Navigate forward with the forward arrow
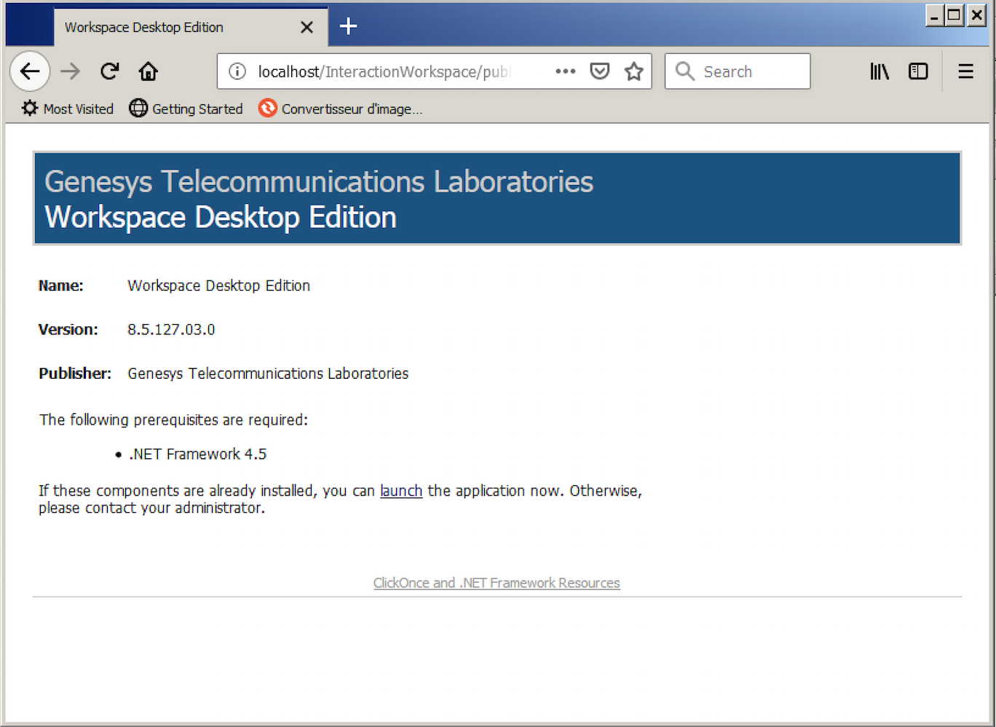996x727 pixels. click(70, 71)
